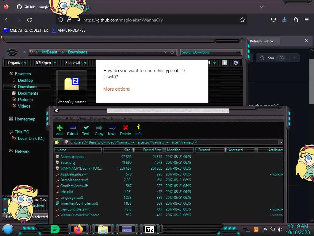This screenshot has height=236, width=314.
Task: Sort 7-Zip list by Name column
Action: pyautogui.click(x=78, y=150)
